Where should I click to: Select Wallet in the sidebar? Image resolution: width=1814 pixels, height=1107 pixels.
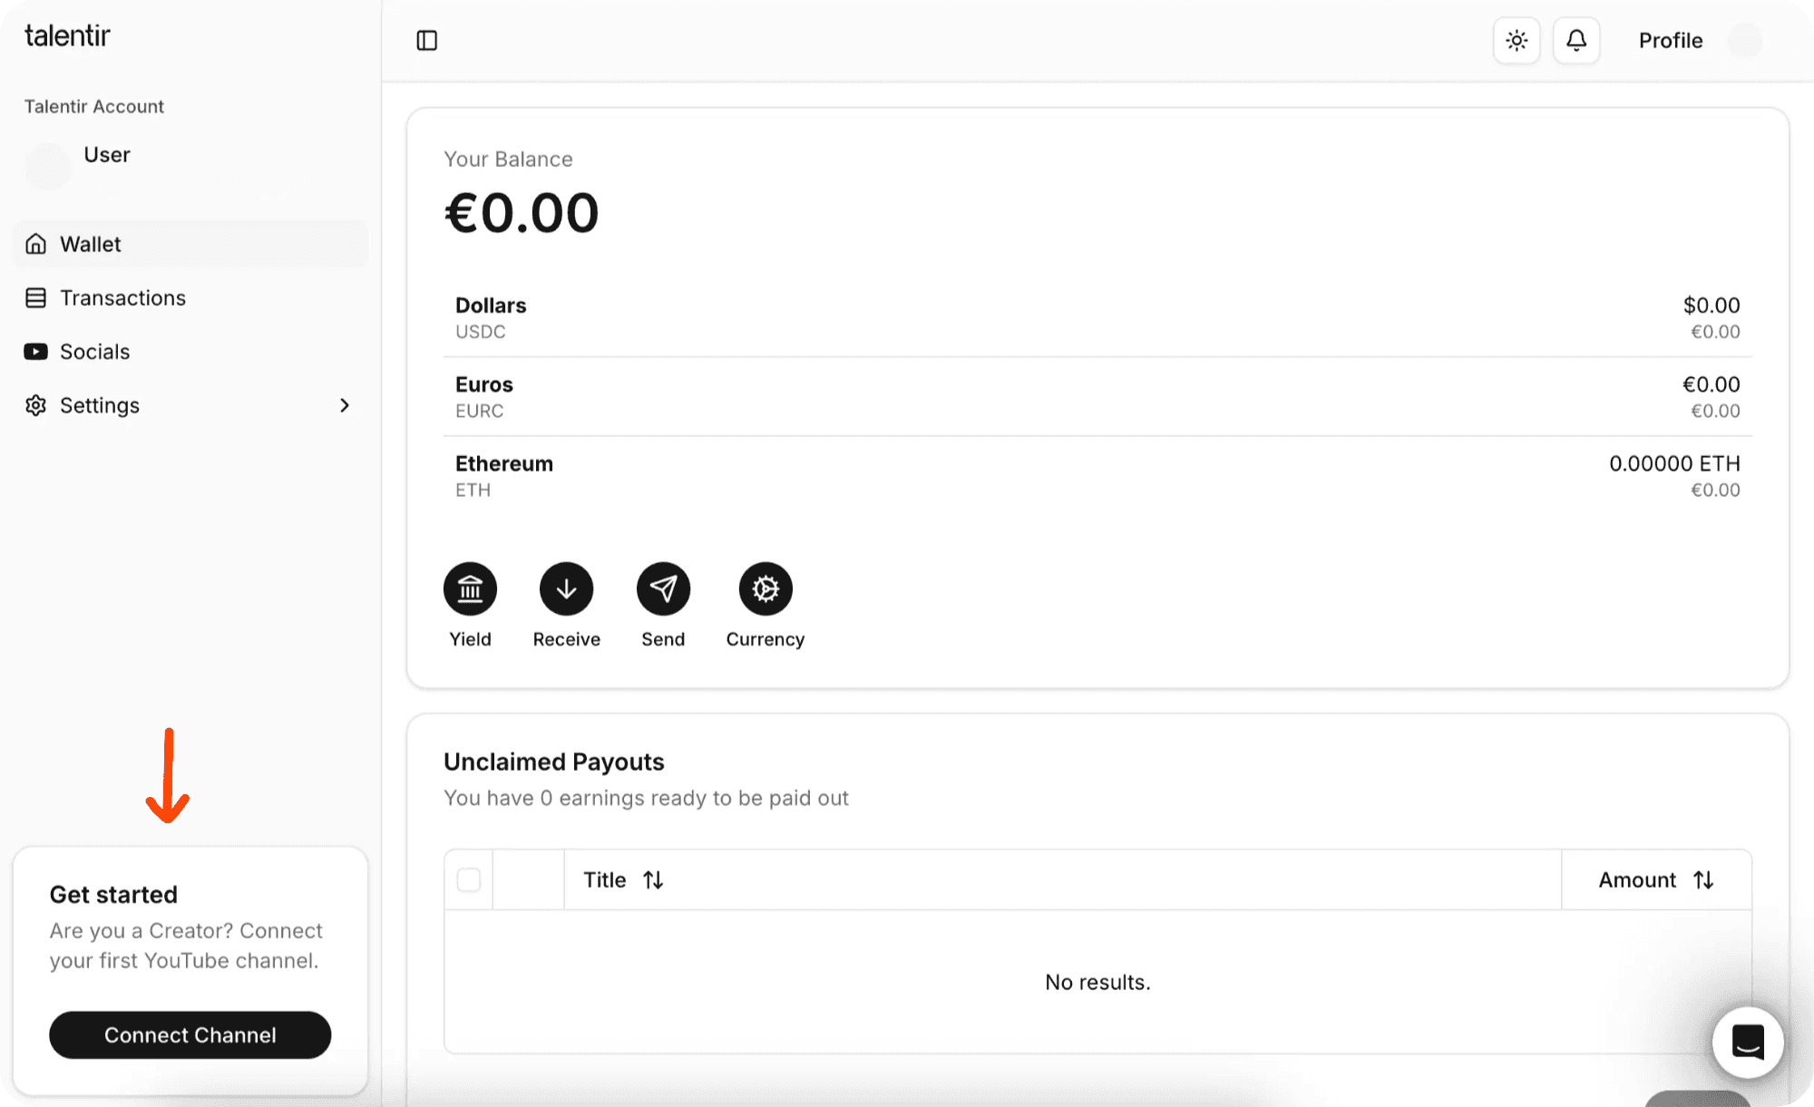click(x=91, y=245)
